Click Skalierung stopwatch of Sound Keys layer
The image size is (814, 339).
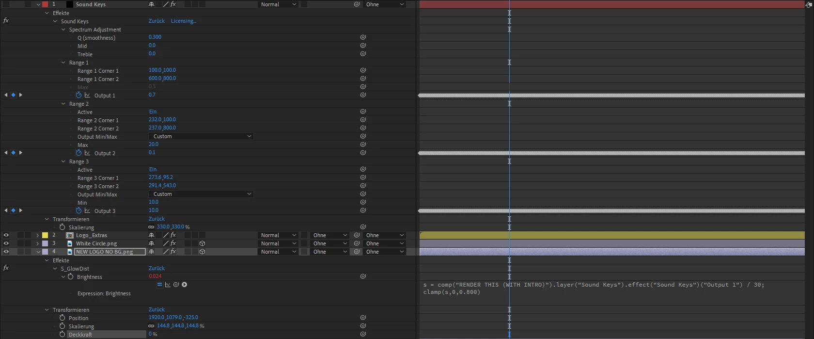point(62,227)
